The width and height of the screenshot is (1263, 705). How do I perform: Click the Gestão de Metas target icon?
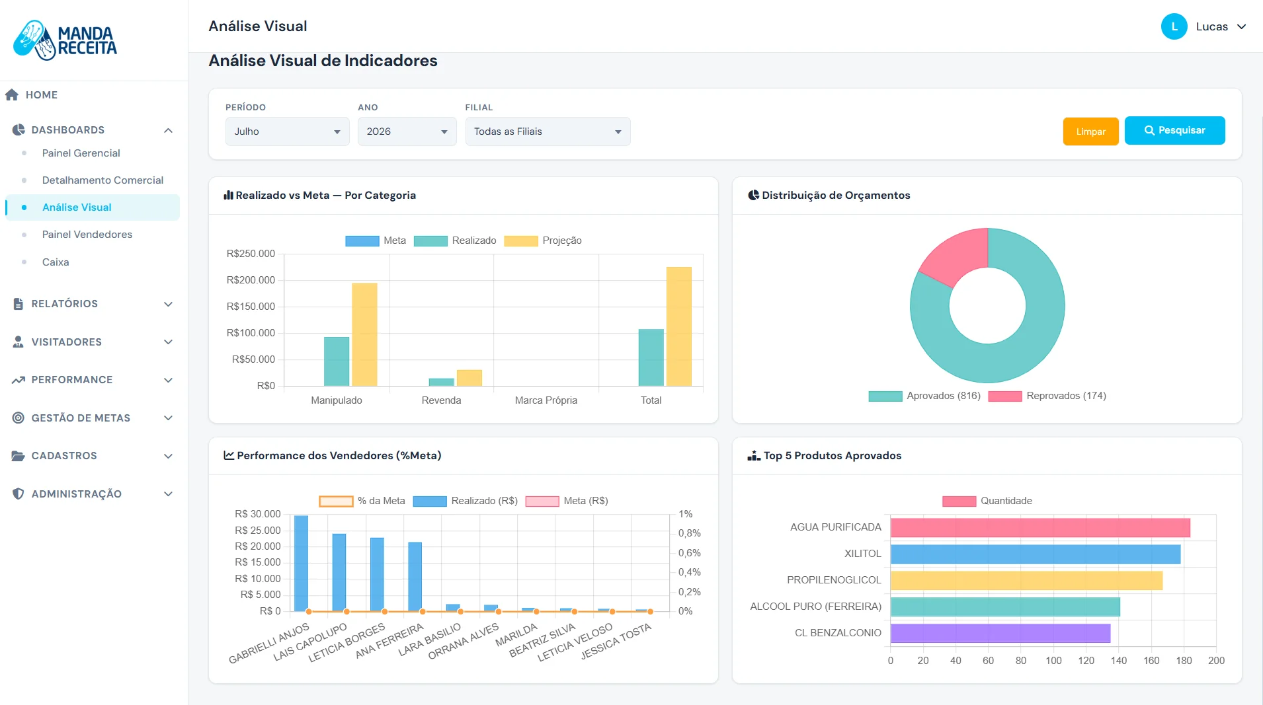tap(19, 418)
